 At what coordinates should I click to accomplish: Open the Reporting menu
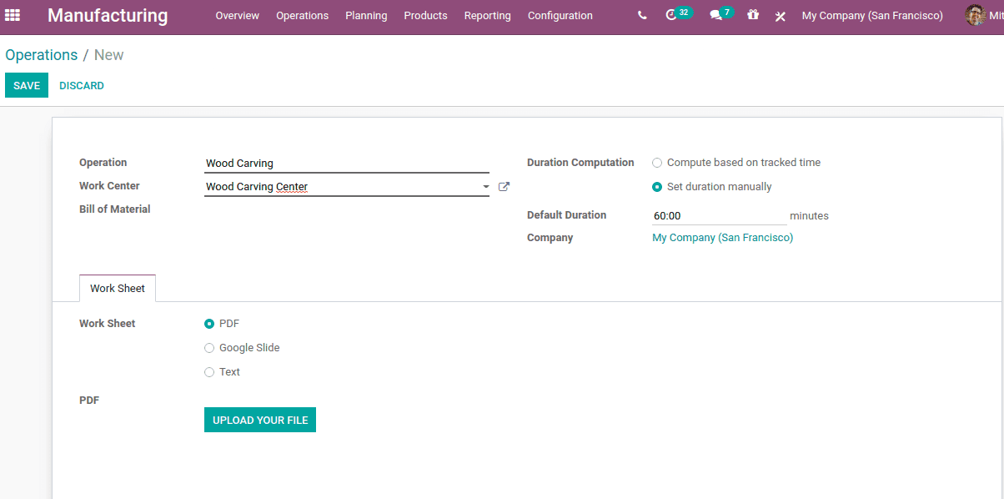pos(487,16)
